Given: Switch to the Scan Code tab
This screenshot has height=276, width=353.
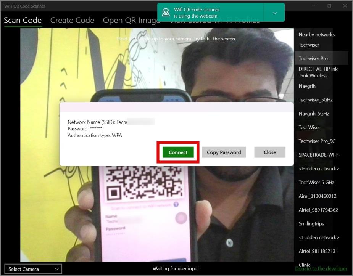Looking at the screenshot, I should click(x=23, y=20).
